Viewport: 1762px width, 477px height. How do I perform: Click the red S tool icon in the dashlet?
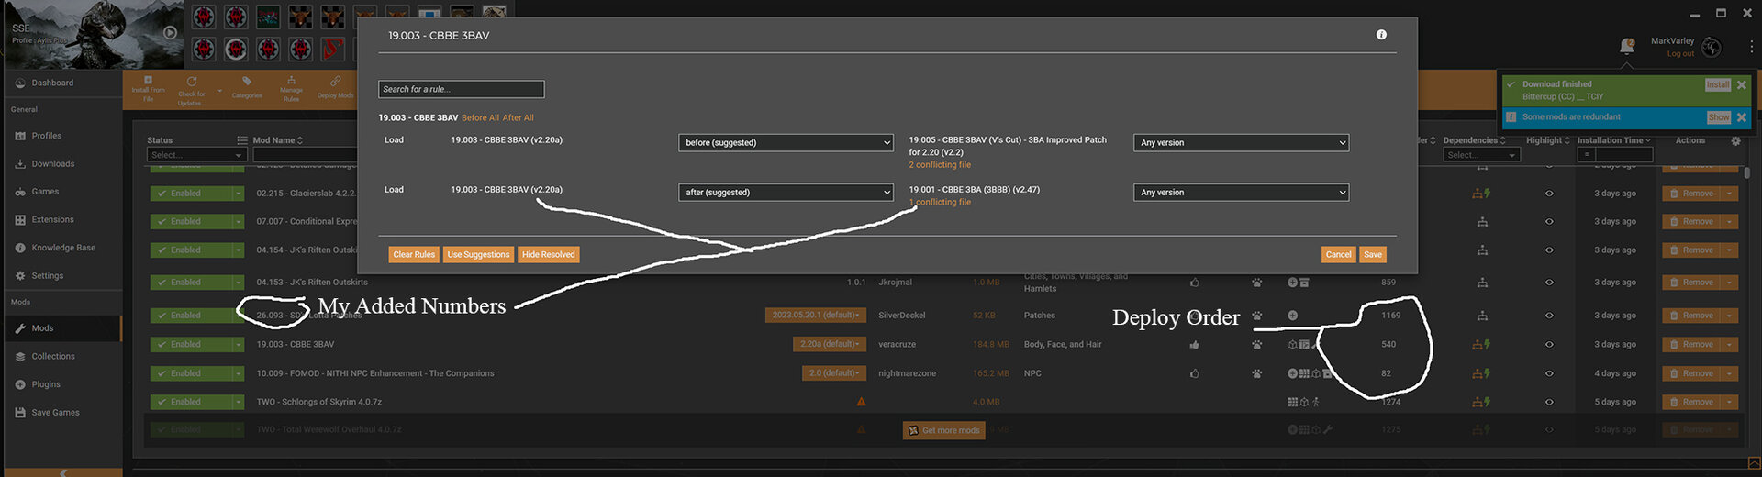pos(332,48)
